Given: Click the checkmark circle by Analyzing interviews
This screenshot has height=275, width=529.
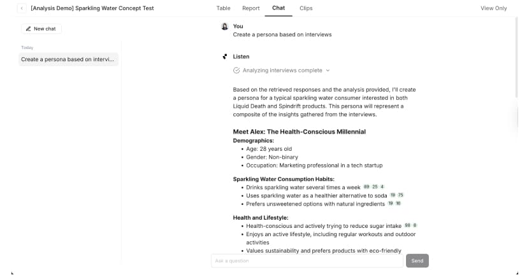Looking at the screenshot, I should pos(236,71).
